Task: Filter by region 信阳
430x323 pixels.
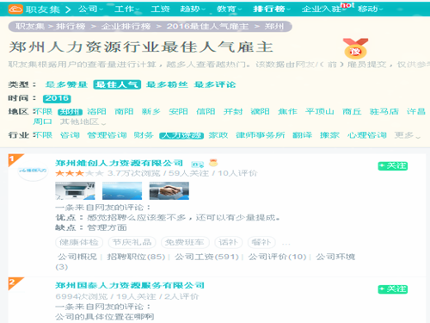Action: click(206, 111)
